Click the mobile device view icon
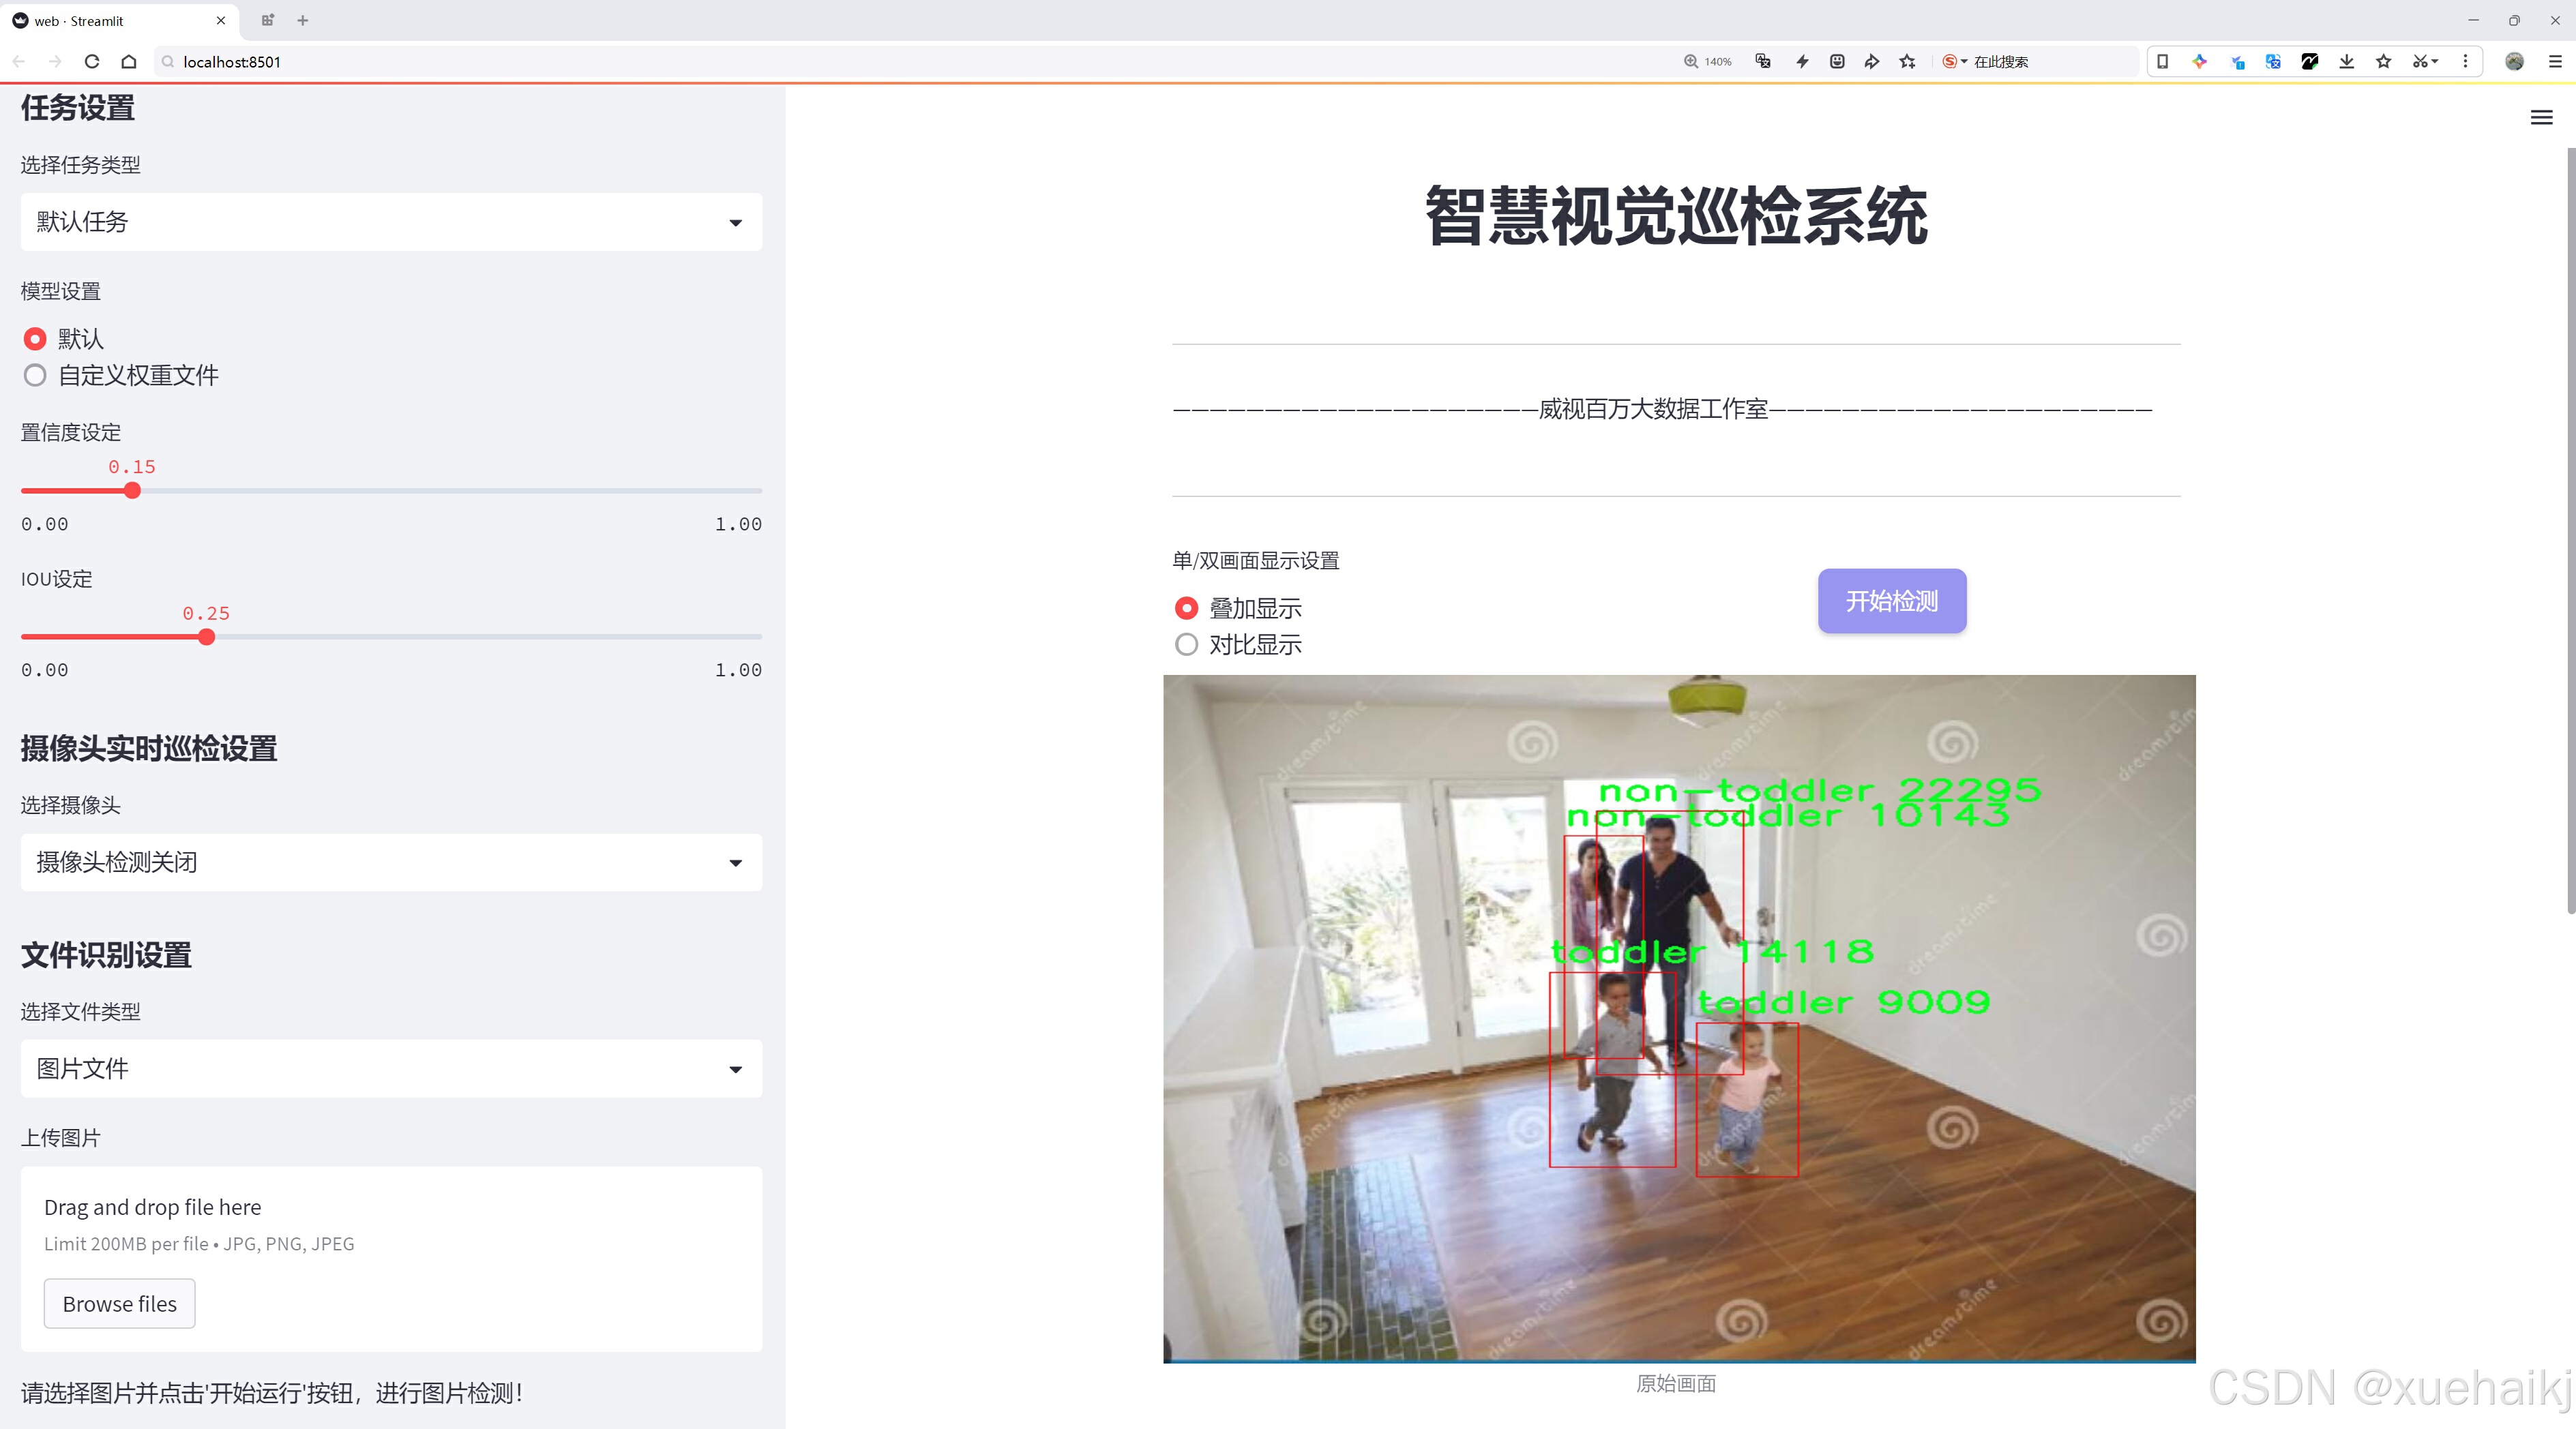Viewport: 2576px width, 1429px height. pos(2162,61)
